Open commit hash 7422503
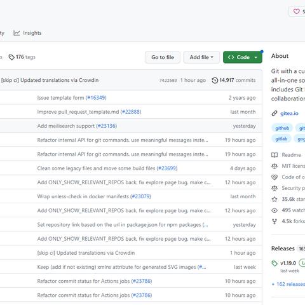The width and height of the screenshot is (305, 305). click(168, 81)
